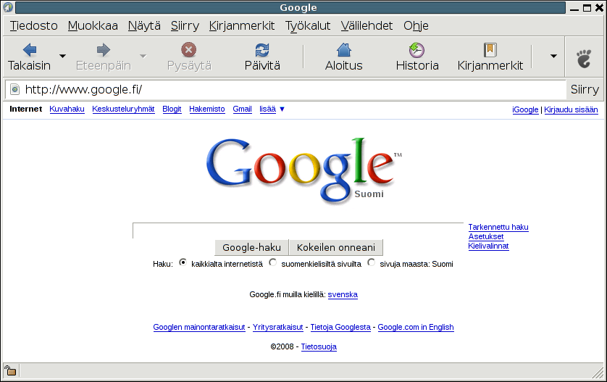Open the Kuvahaku link
The width and height of the screenshot is (607, 382).
[x=67, y=109]
